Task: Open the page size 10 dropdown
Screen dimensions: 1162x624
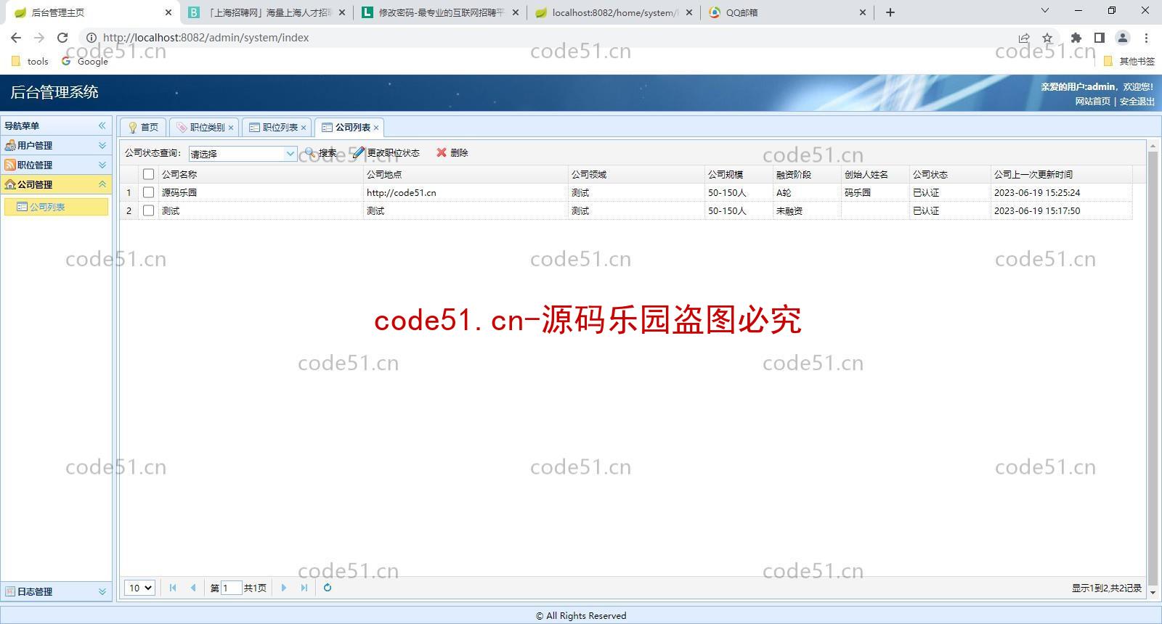Action: pos(139,588)
